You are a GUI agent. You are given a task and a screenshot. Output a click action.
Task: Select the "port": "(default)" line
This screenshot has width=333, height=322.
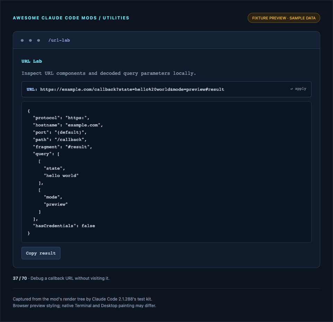(x=60, y=132)
